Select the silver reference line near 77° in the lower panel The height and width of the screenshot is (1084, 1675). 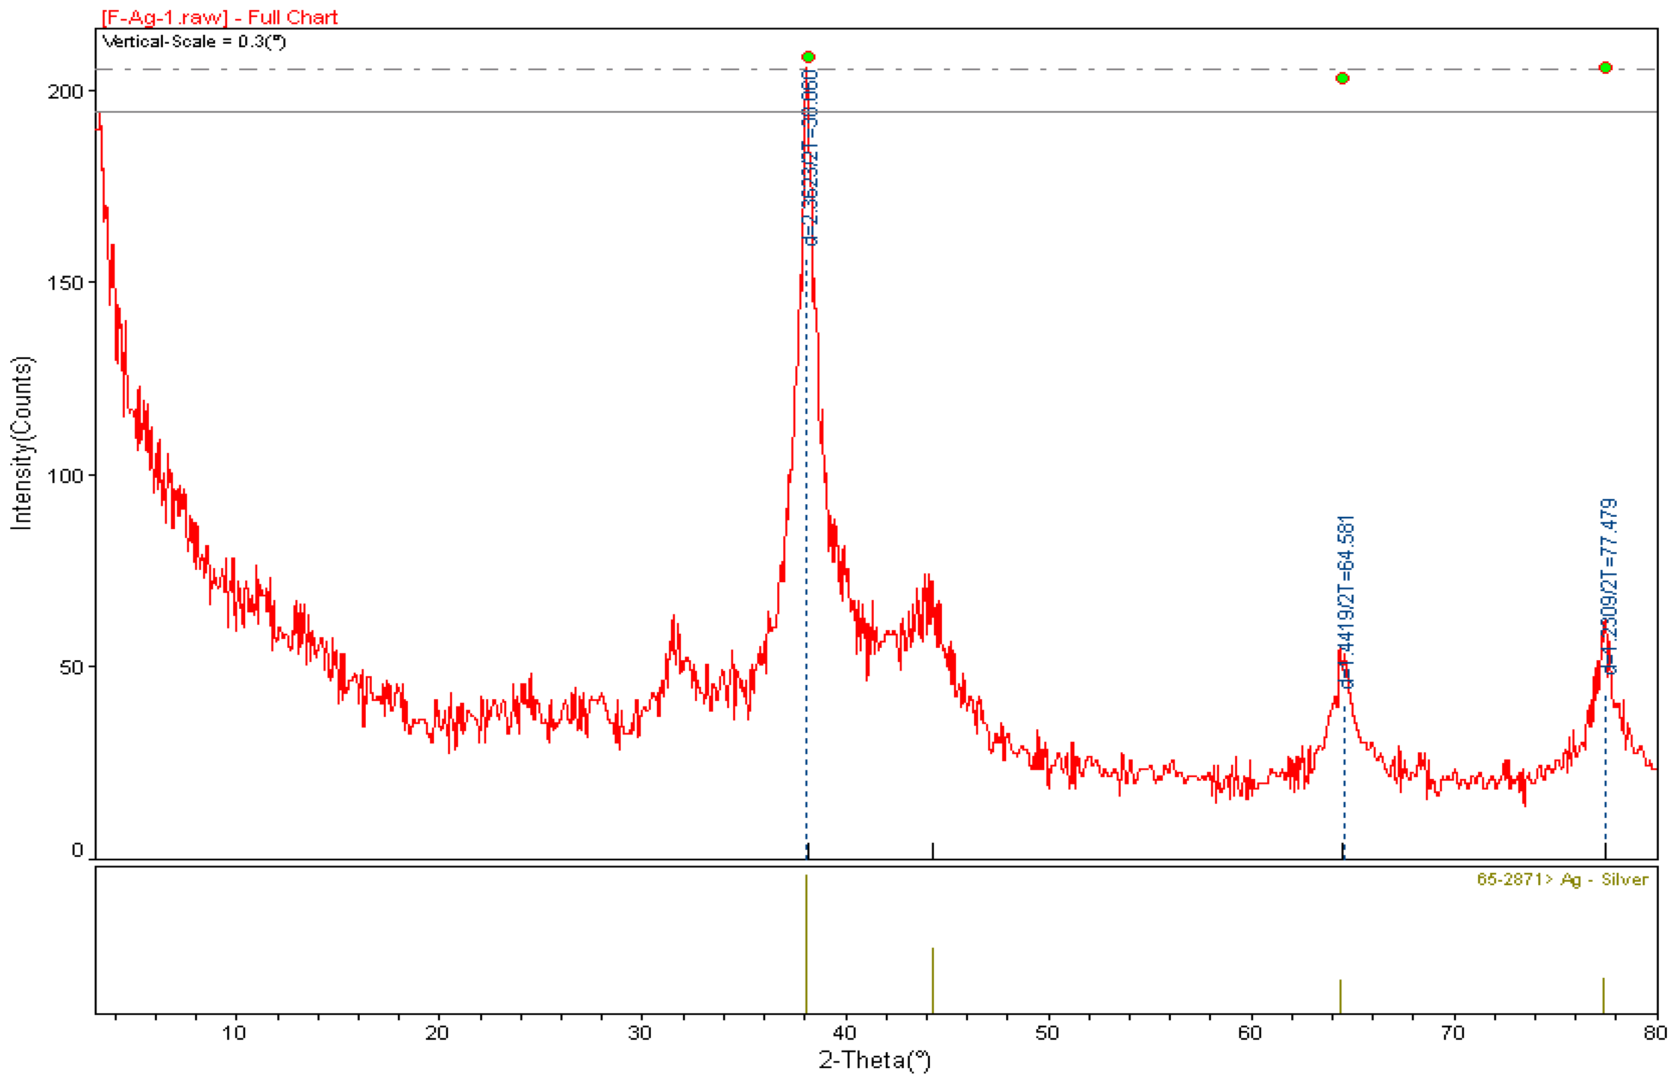click(x=1603, y=995)
